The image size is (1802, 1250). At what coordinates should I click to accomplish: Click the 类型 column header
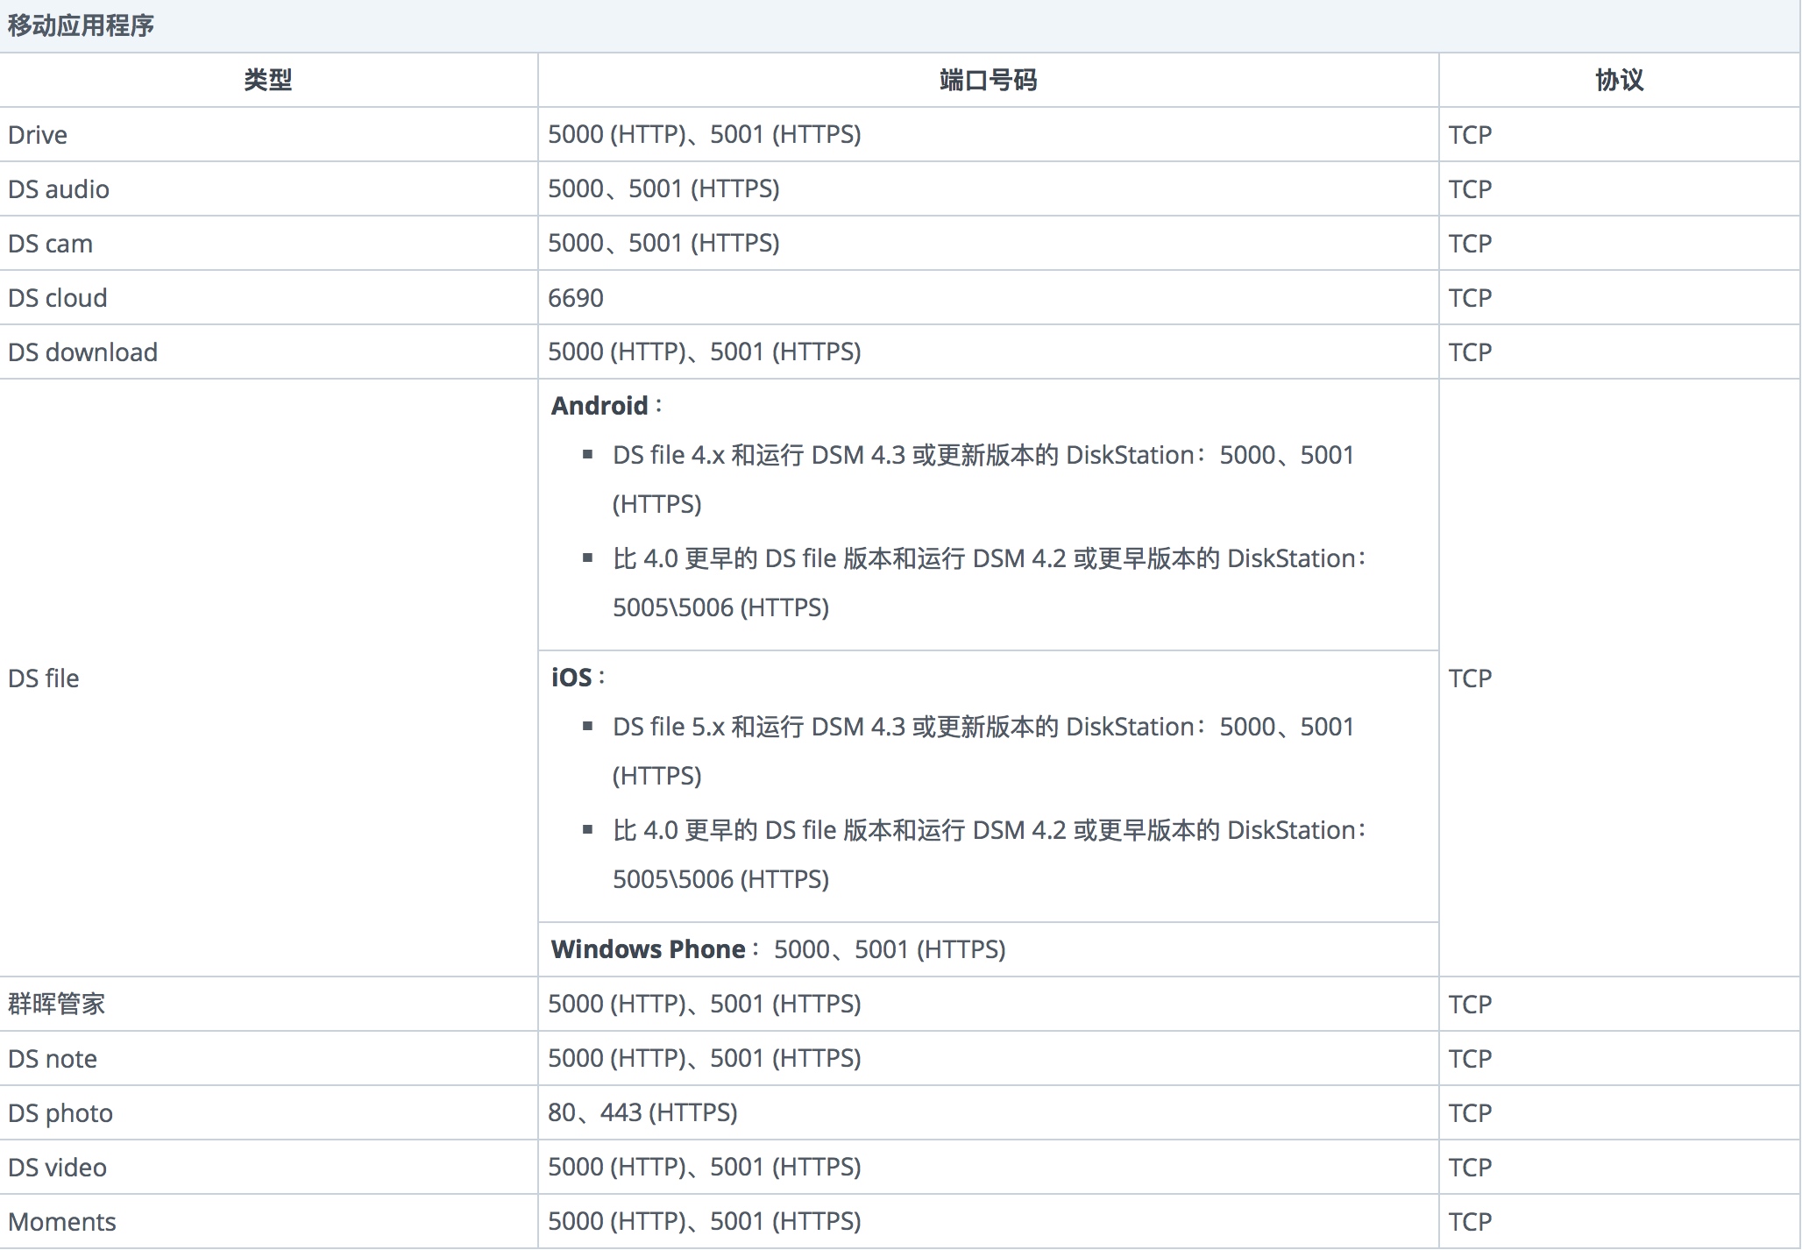(268, 80)
